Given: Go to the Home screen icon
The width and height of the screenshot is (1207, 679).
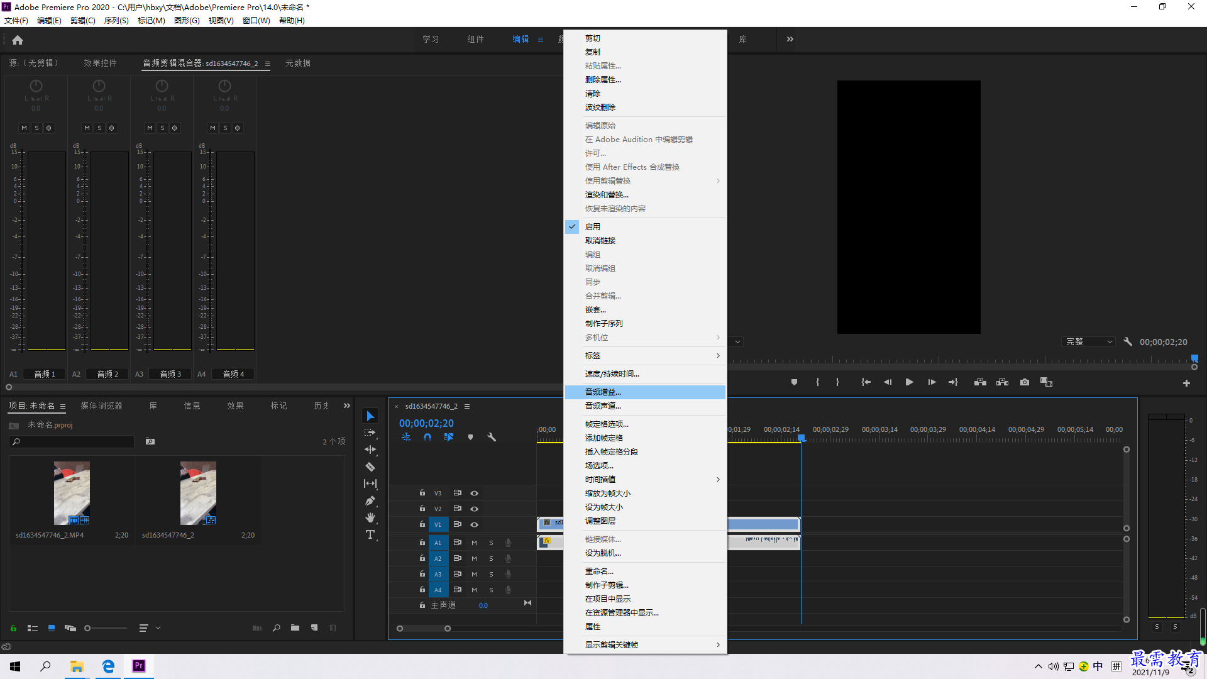Looking at the screenshot, I should coord(18,40).
